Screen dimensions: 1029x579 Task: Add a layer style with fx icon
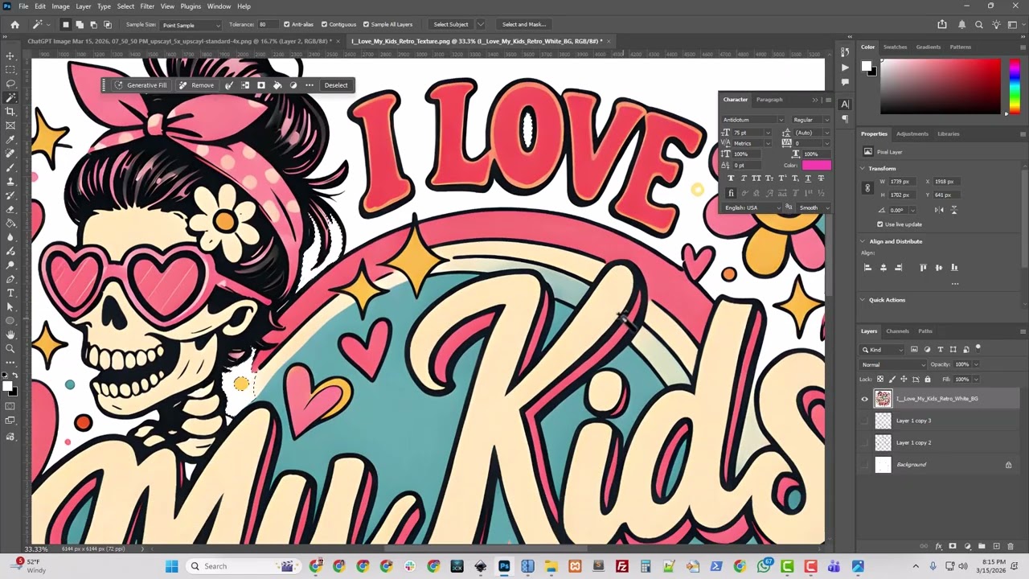pyautogui.click(x=939, y=546)
